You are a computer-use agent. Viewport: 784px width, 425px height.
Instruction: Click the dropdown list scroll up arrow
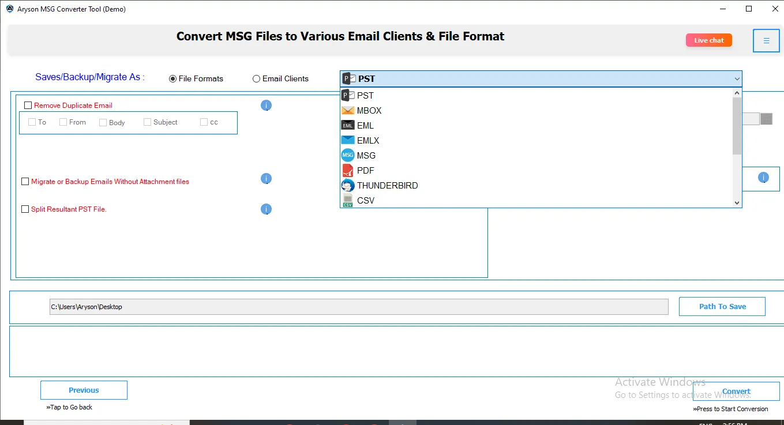tap(737, 92)
